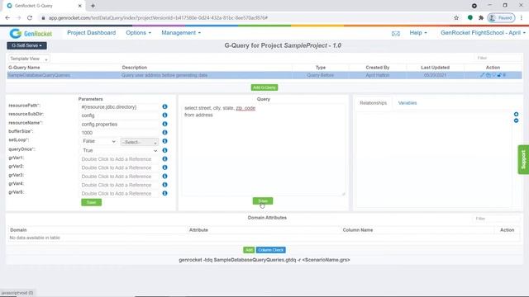Image resolution: width=529 pixels, height=297 pixels.
Task: Open the G-Self-Serve dropdown
Action: coord(26,45)
